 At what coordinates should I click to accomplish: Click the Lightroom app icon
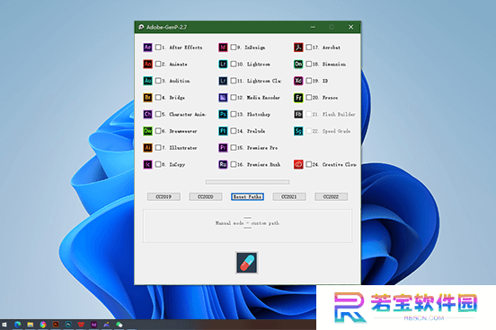pos(223,64)
